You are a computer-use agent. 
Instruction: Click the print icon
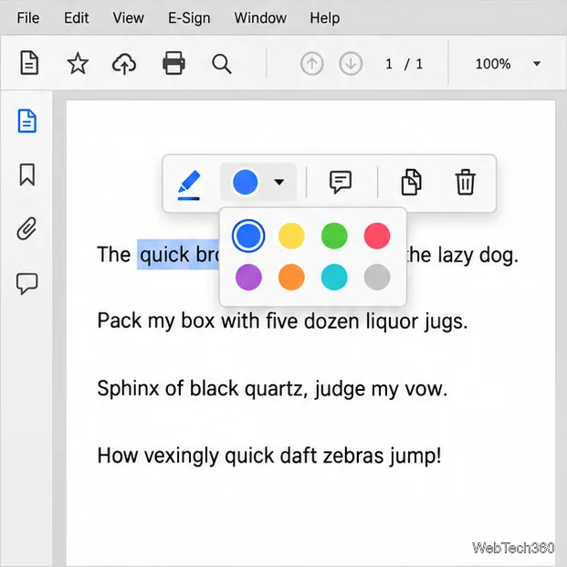173,63
